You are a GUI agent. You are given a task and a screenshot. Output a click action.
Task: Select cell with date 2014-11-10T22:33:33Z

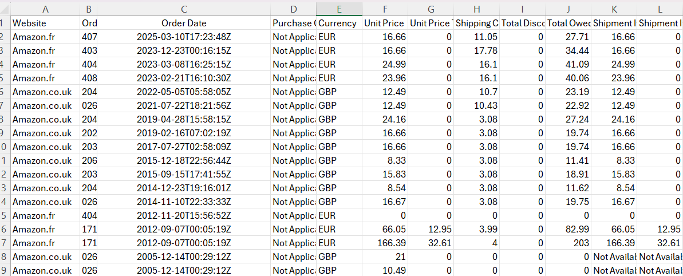click(184, 202)
